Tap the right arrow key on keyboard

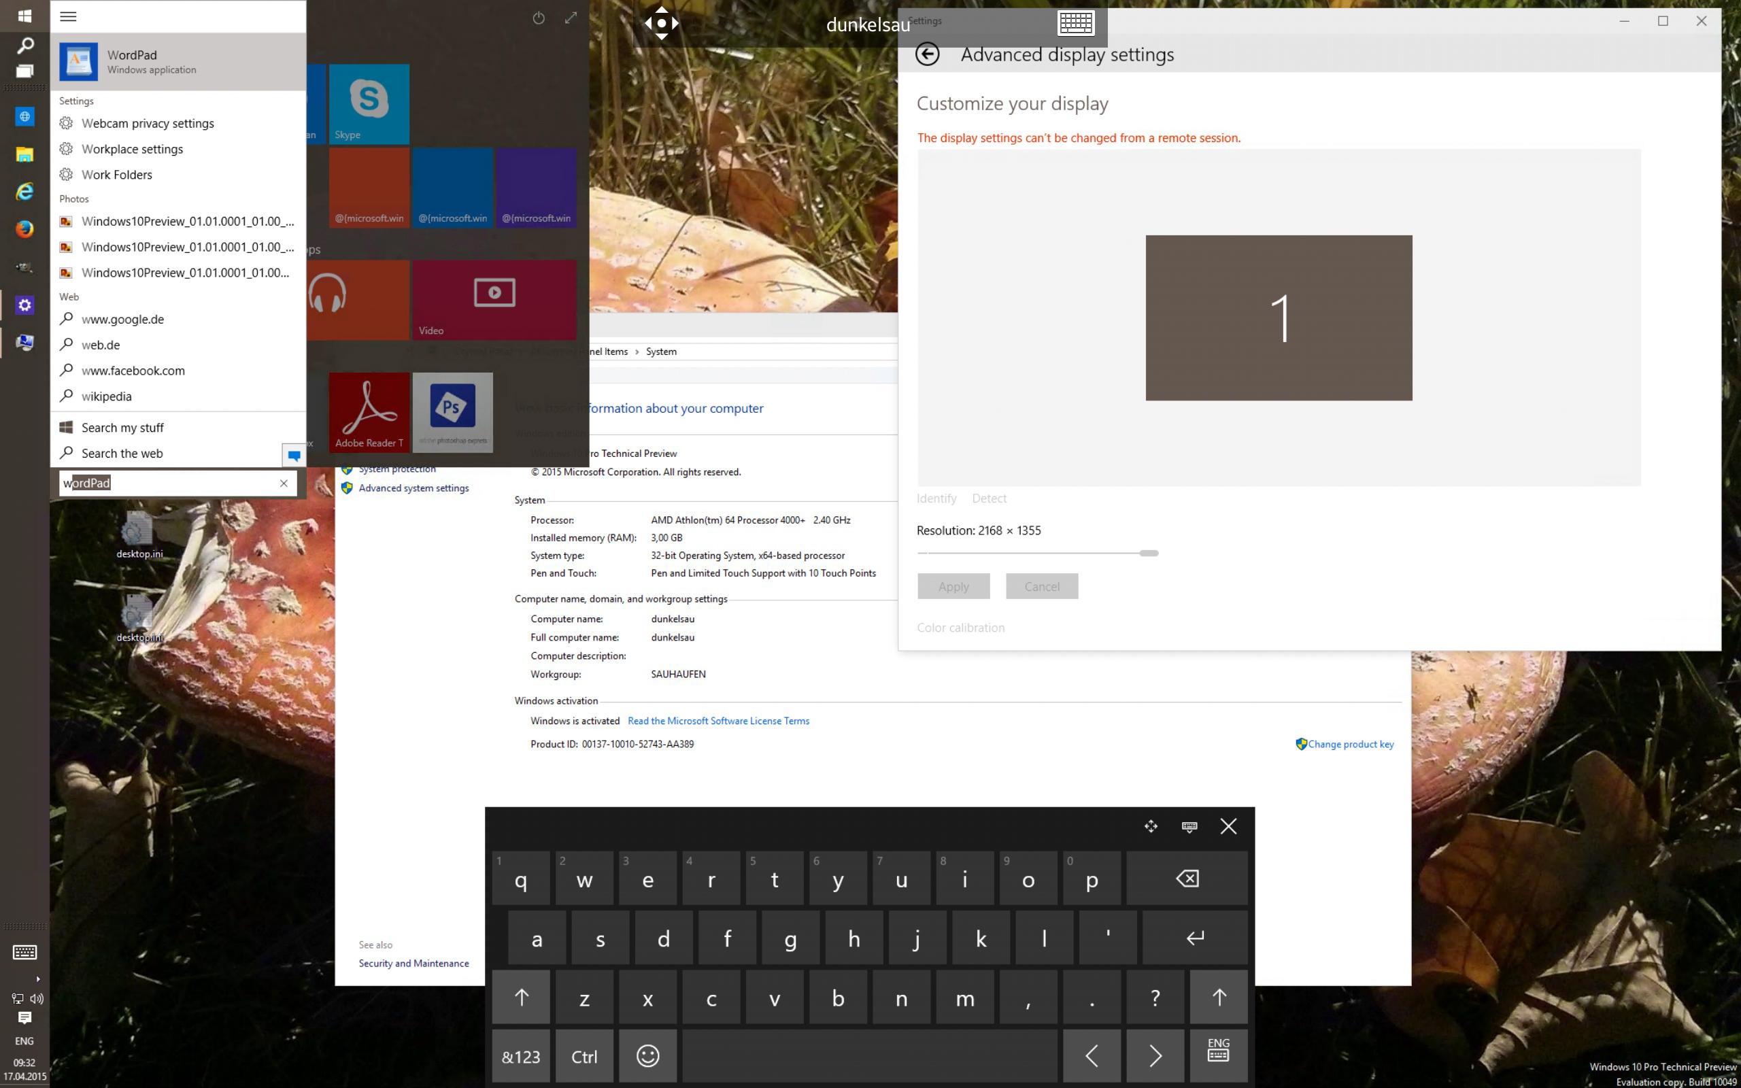(x=1155, y=1055)
